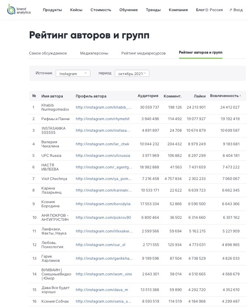Go to the Блог menu item

[x=200, y=10]
